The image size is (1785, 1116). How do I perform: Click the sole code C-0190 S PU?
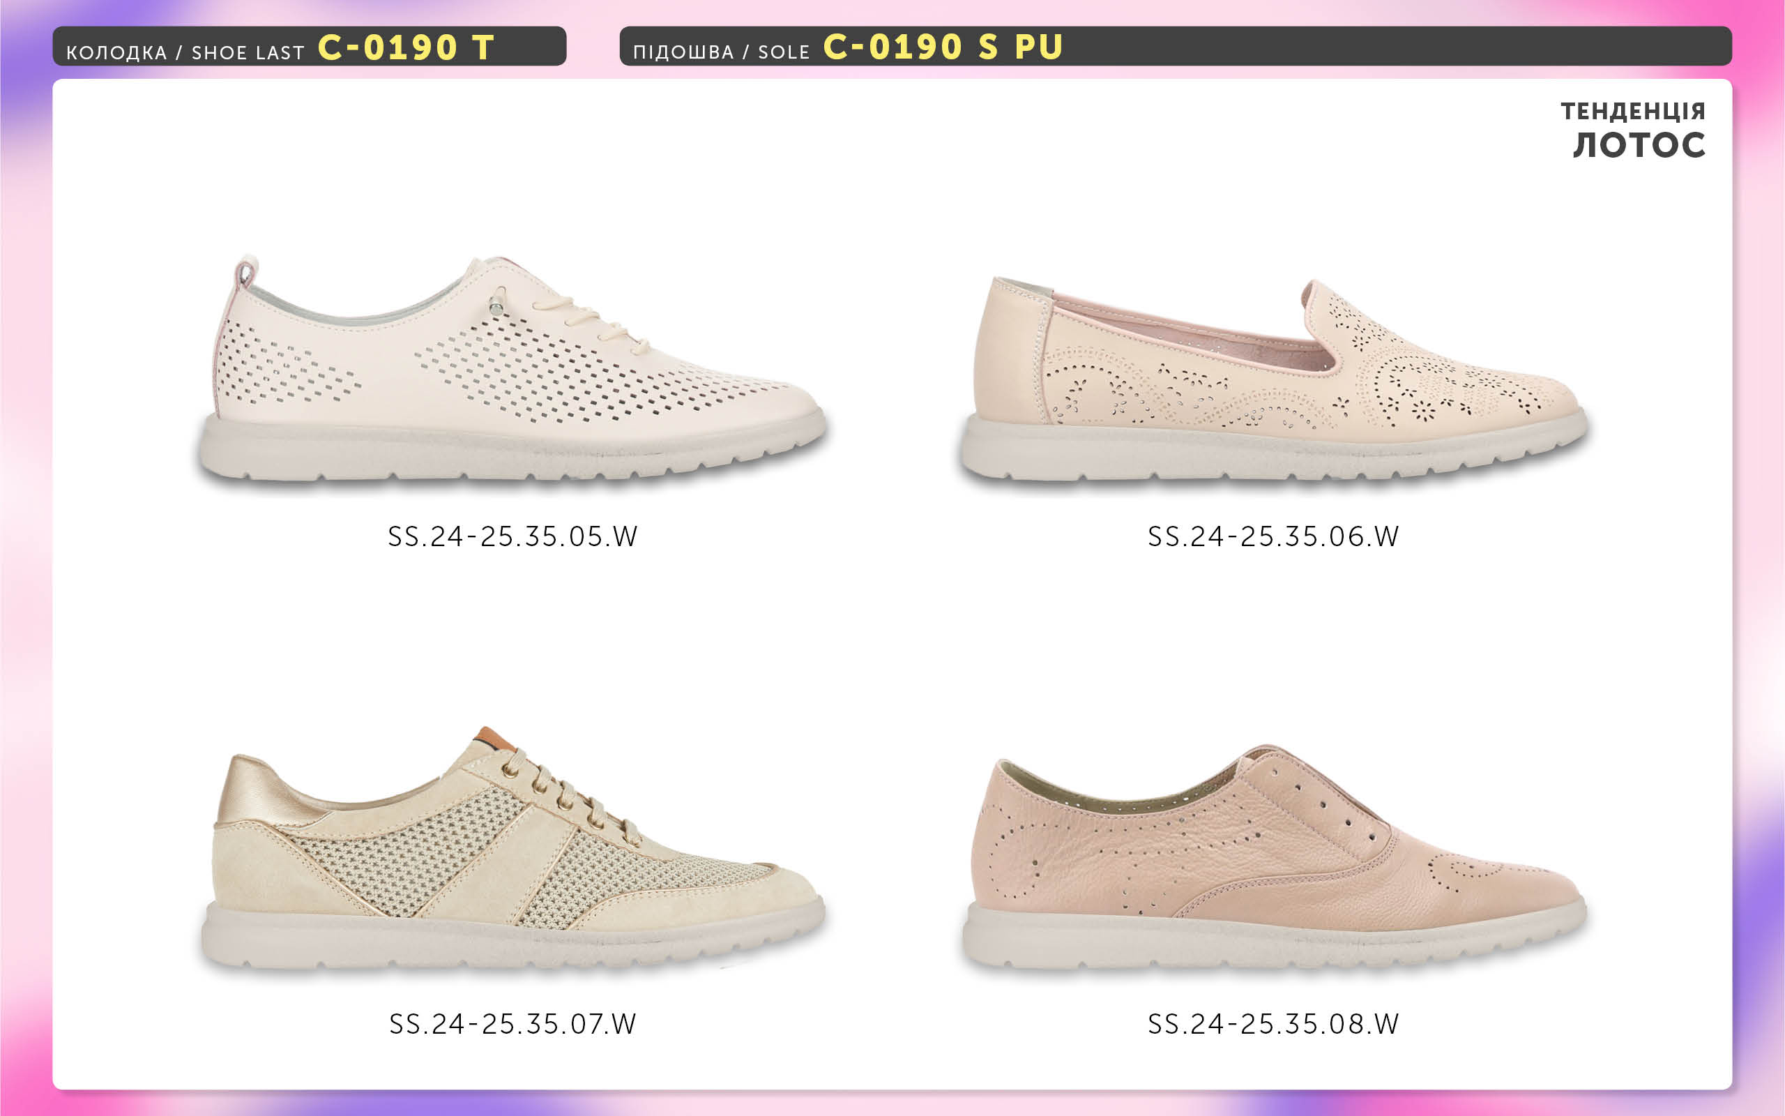943,47
